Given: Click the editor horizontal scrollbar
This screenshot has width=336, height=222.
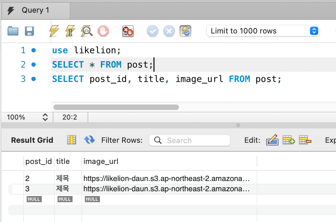Looking at the screenshot, I should 116,107.
